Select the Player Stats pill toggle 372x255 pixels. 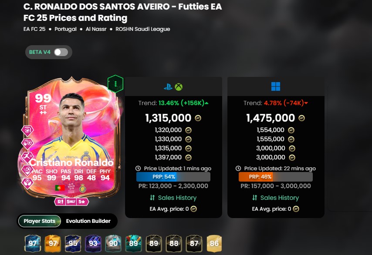[x=39, y=221]
